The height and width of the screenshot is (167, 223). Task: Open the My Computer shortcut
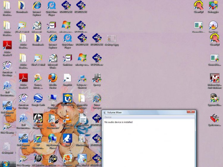(x=53, y=101)
